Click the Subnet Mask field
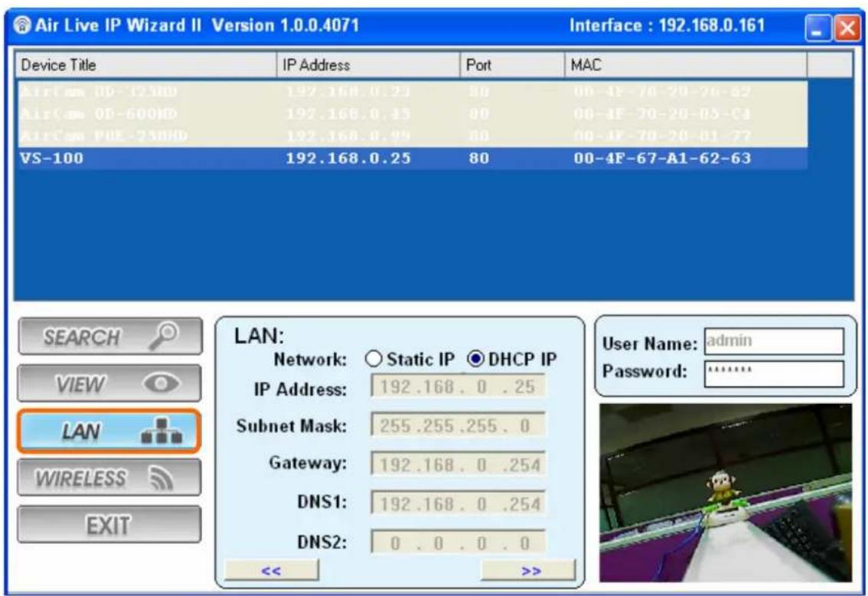 click(458, 425)
